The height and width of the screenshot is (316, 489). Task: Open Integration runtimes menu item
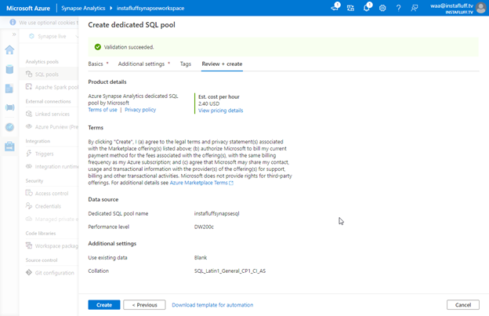50,166
